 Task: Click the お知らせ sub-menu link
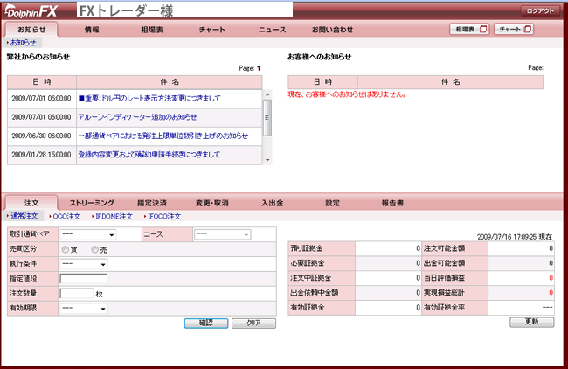click(x=23, y=43)
